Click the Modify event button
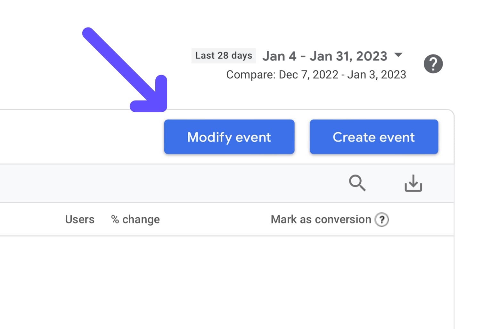Screen dimensions: 499x329 [x=229, y=137]
